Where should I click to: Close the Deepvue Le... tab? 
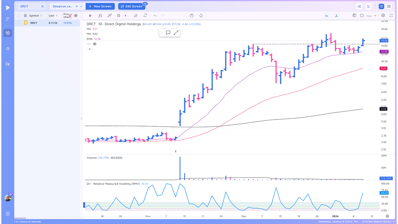click(x=77, y=6)
